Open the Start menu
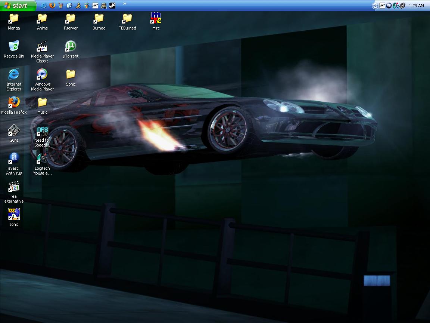This screenshot has height=323, width=430. (x=18, y=6)
